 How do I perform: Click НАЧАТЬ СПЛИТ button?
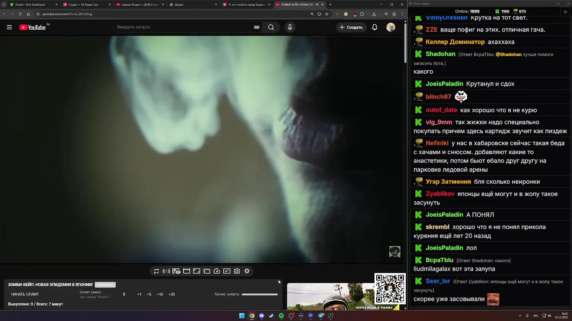coord(25,294)
